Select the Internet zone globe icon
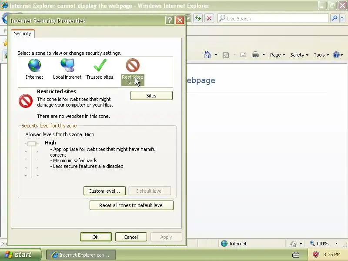 (34, 65)
